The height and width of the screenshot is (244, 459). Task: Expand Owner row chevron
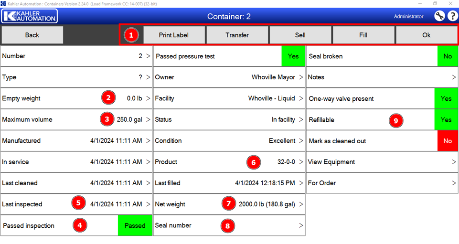[x=301, y=77]
